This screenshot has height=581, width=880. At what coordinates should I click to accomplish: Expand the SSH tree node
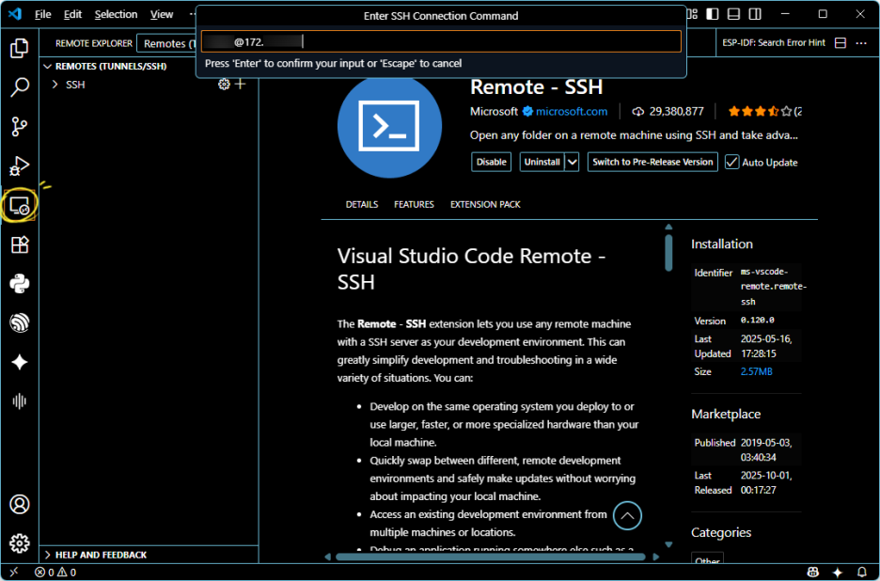tap(55, 85)
